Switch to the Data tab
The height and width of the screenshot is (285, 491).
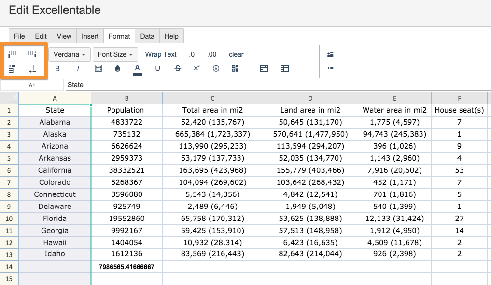coord(147,36)
